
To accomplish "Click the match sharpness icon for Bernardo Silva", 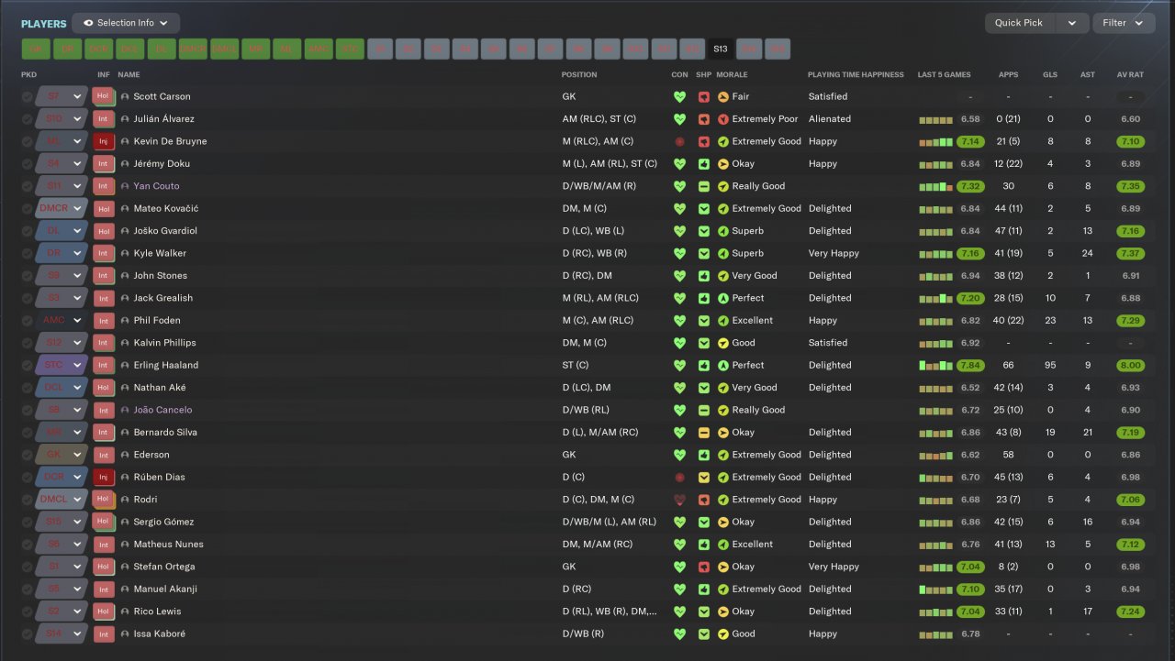I will 704,433.
